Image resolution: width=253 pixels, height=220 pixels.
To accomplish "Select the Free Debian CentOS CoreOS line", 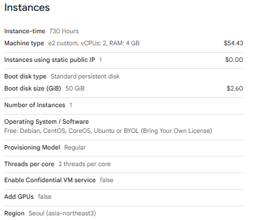I will (108, 131).
